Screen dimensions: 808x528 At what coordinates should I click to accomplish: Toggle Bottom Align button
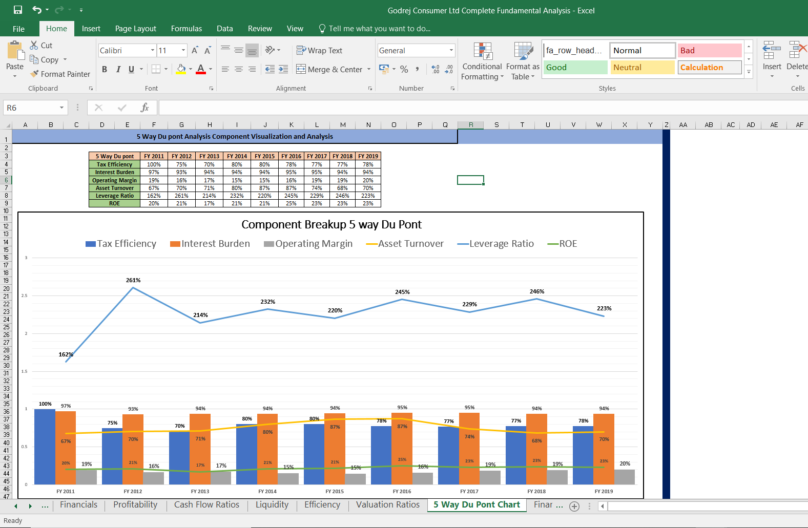[x=252, y=50]
